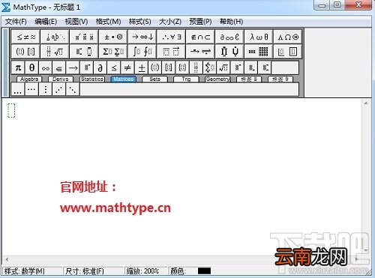Screen dimensions: 375x278
Task: Insert the down-right diagonal ellipsis
Action: 73,89
